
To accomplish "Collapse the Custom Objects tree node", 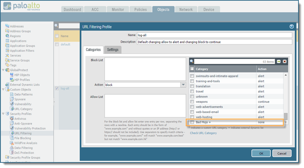I will (3, 90).
